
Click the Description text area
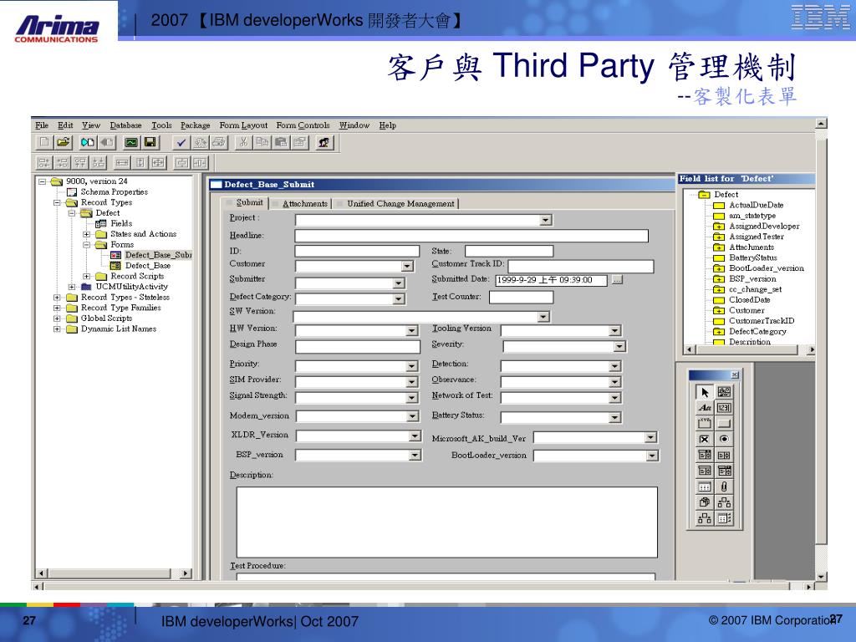pos(446,522)
